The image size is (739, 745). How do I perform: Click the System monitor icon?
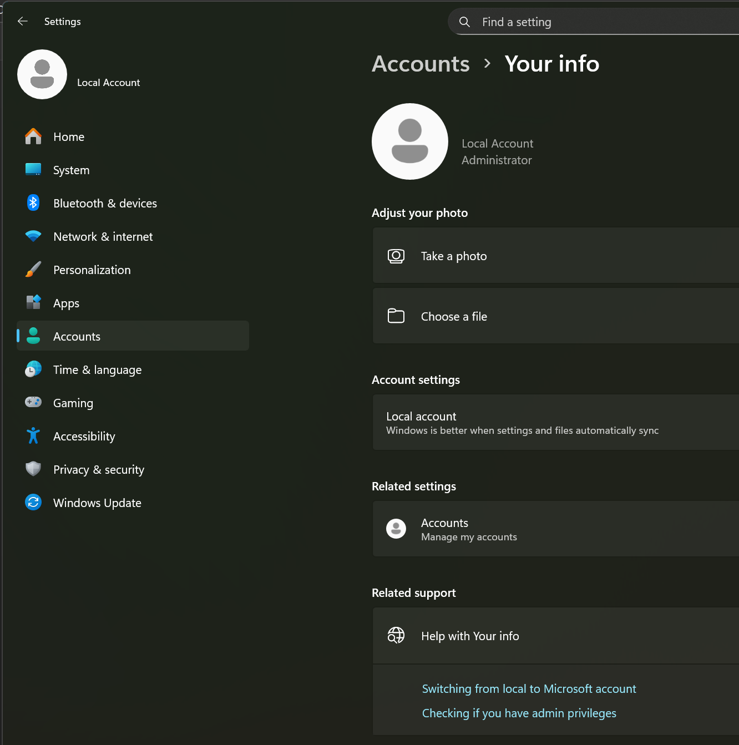(33, 170)
